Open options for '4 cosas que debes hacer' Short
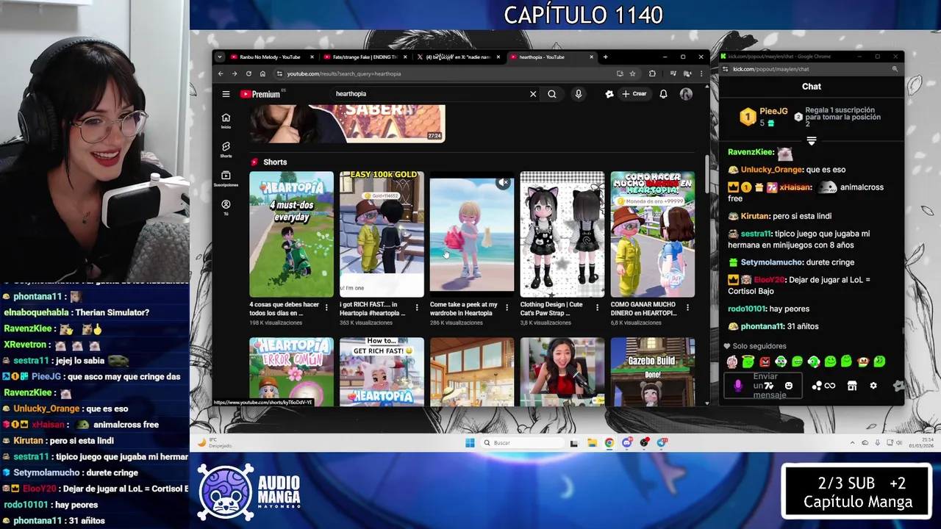 tap(326, 308)
